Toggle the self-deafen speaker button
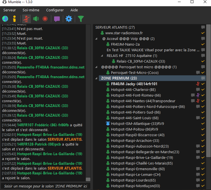This screenshot has height=190, width=211. pyautogui.click(x=36, y=19)
